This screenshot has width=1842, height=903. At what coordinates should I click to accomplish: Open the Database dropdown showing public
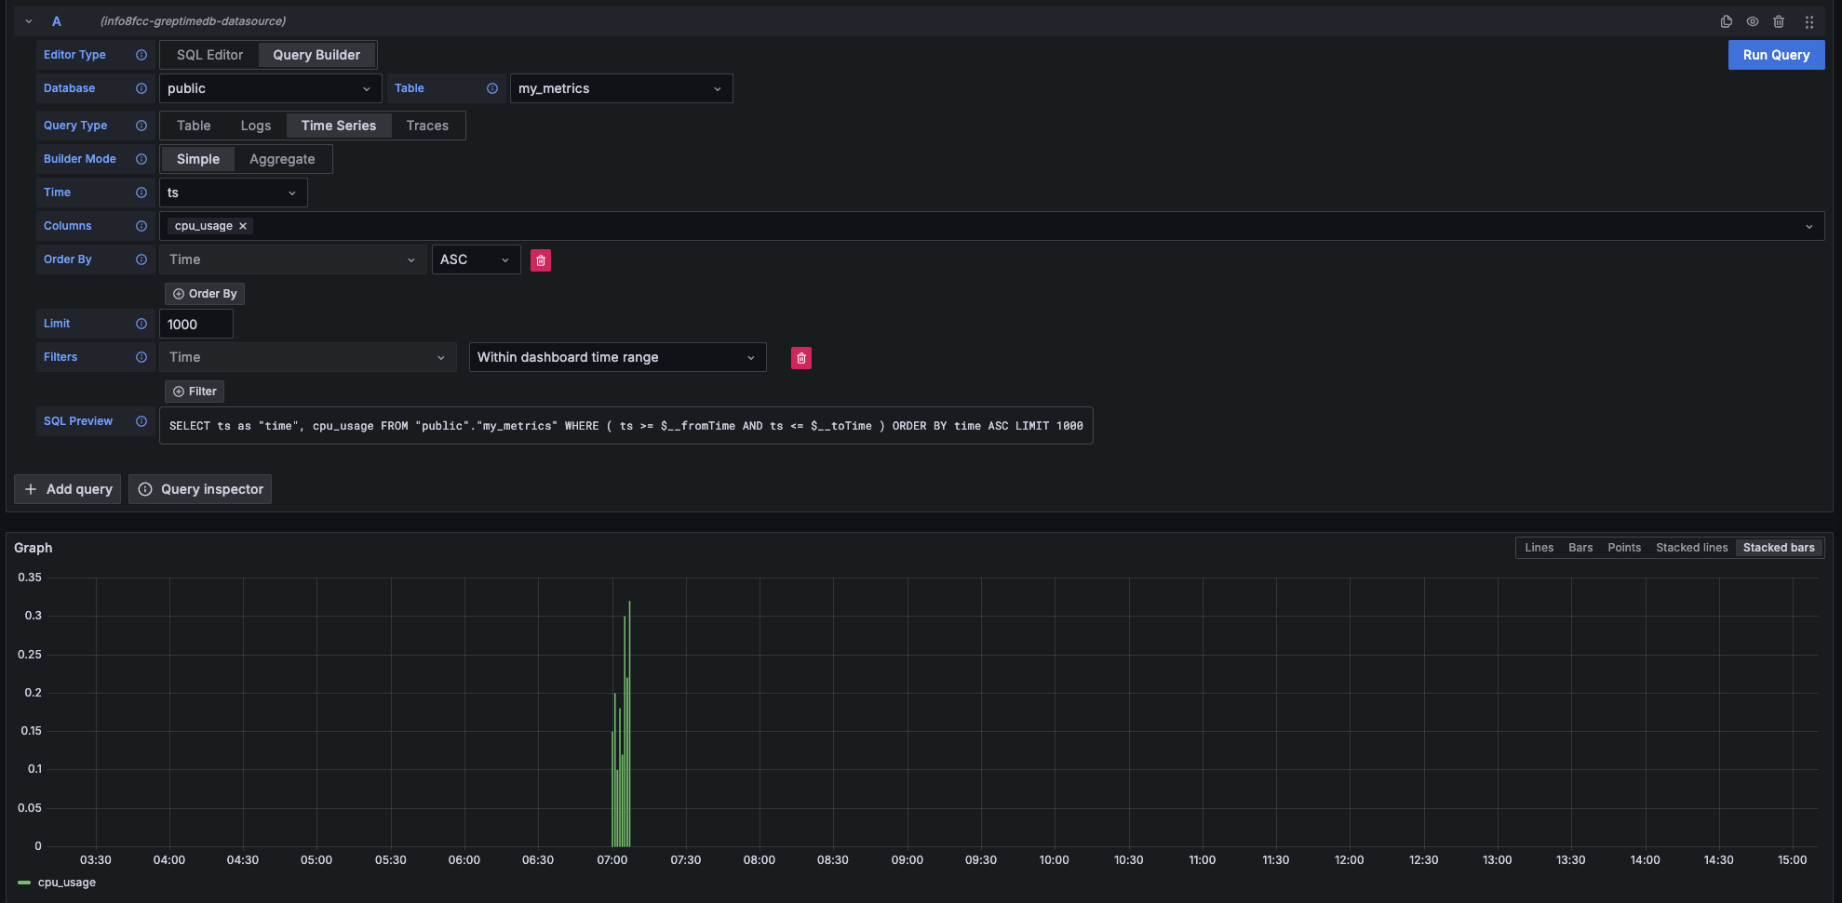(x=269, y=87)
